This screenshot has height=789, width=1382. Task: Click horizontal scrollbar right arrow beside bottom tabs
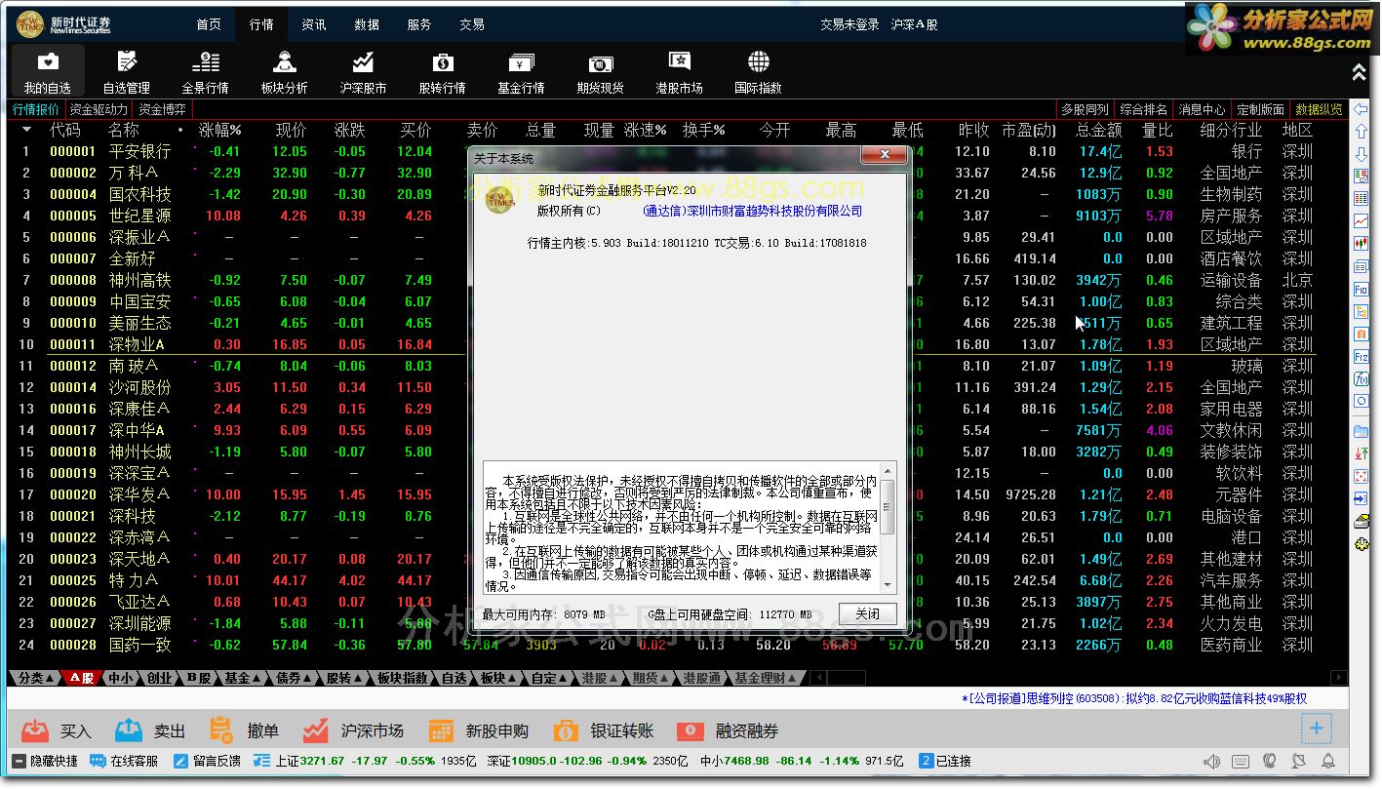[1339, 678]
